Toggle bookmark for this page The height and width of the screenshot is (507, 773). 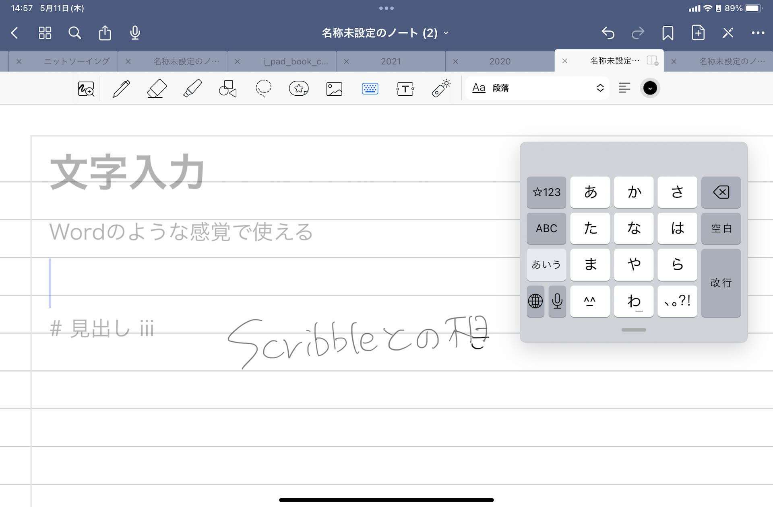(x=668, y=33)
